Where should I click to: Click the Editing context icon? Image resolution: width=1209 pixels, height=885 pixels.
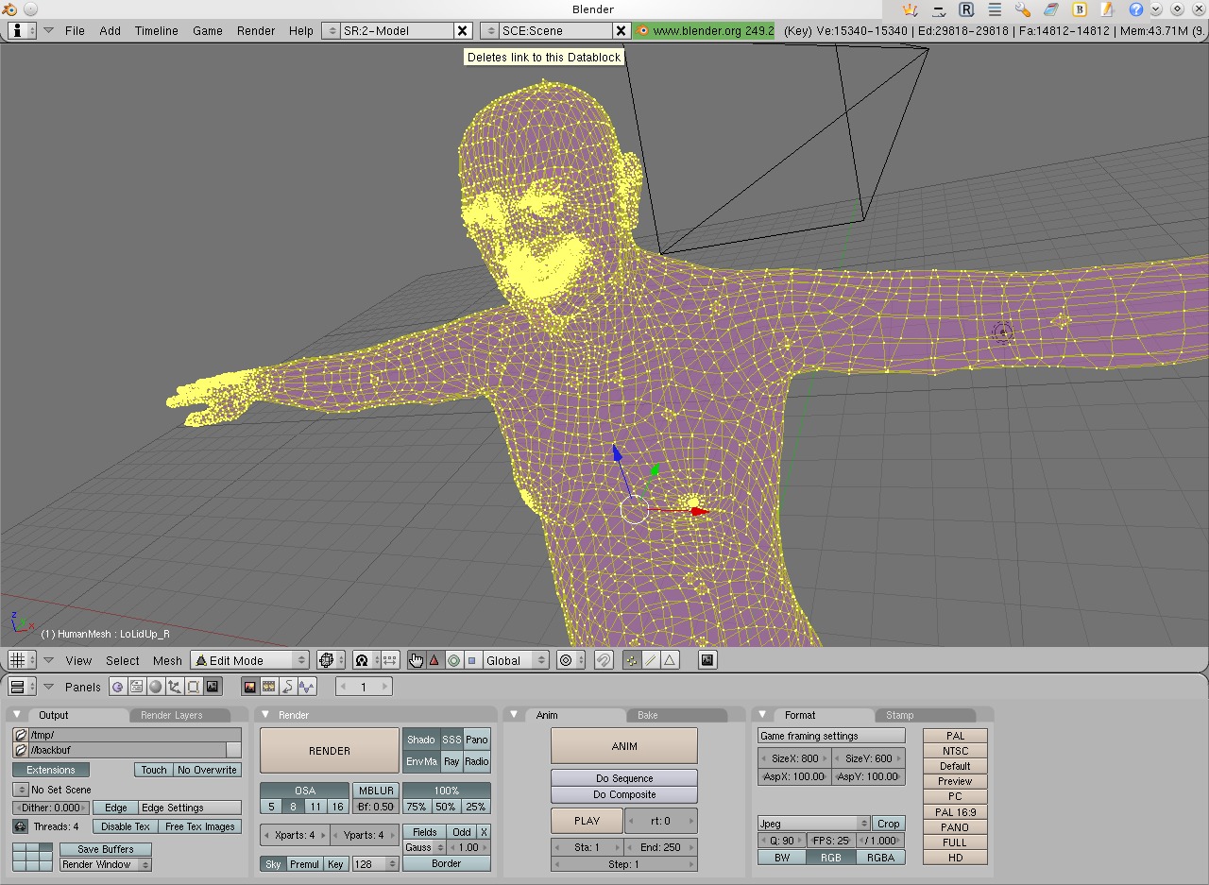(192, 687)
